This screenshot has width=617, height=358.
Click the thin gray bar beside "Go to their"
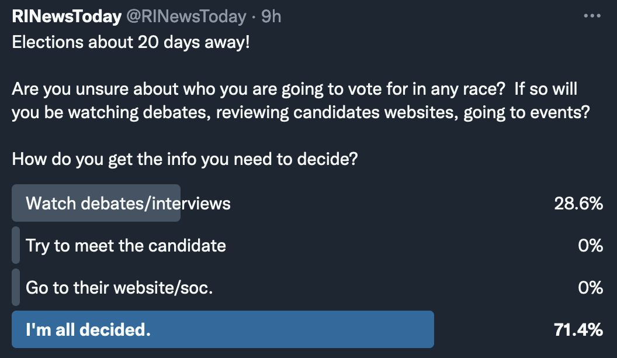point(16,287)
